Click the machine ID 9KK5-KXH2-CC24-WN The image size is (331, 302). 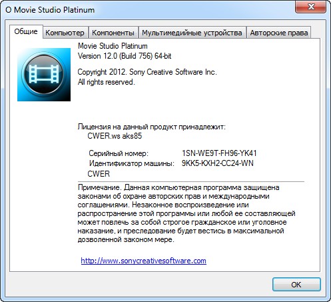[x=217, y=163]
